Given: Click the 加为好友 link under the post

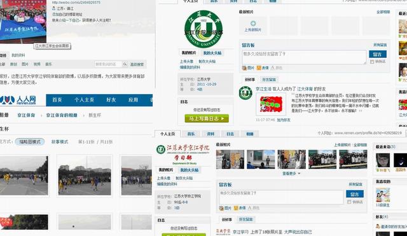Looking at the screenshot, I should coord(284,120).
